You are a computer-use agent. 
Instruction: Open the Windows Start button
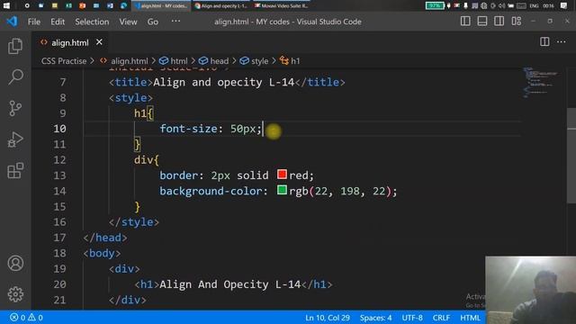click(6, 5)
